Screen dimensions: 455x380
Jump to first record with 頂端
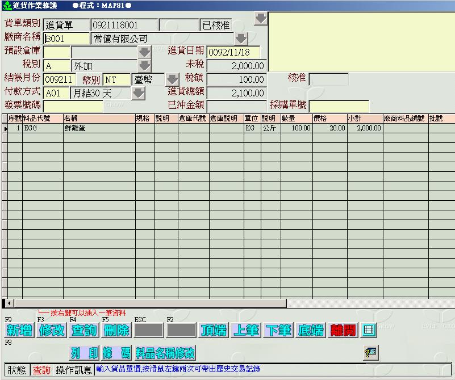214,331
